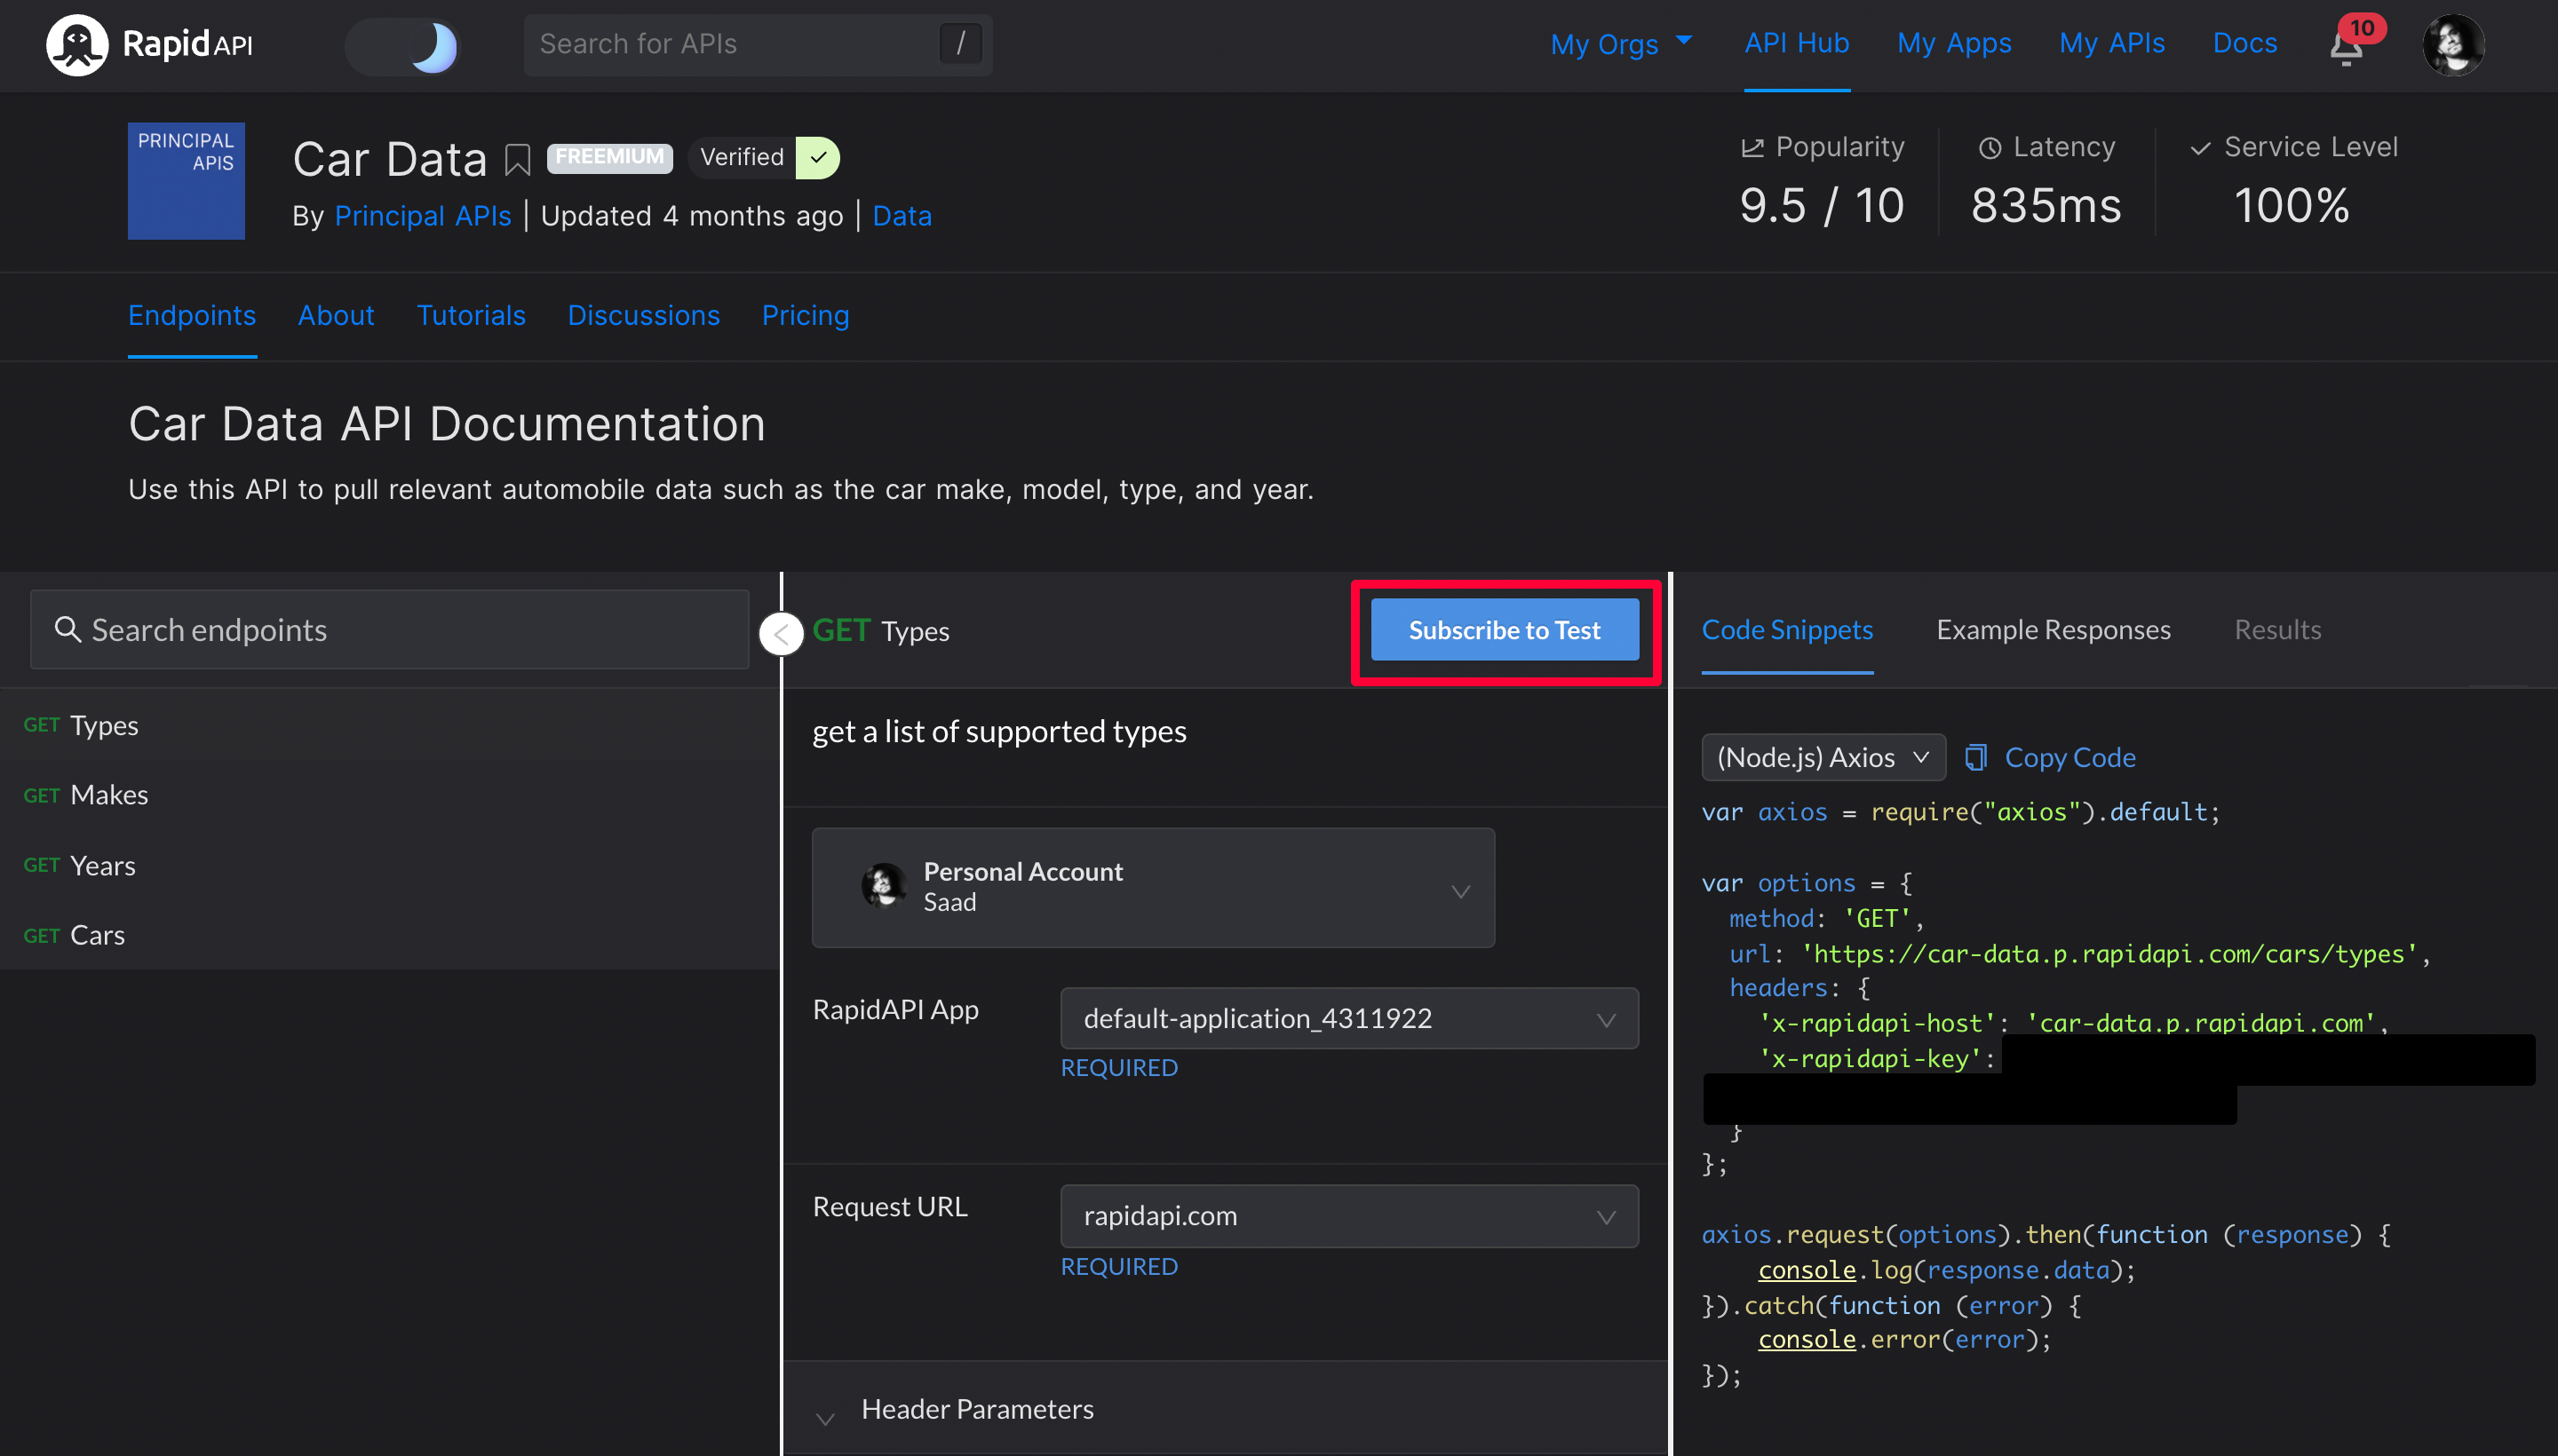Select the GET Makes endpoint
Image resolution: width=2558 pixels, height=1456 pixels.
point(108,795)
